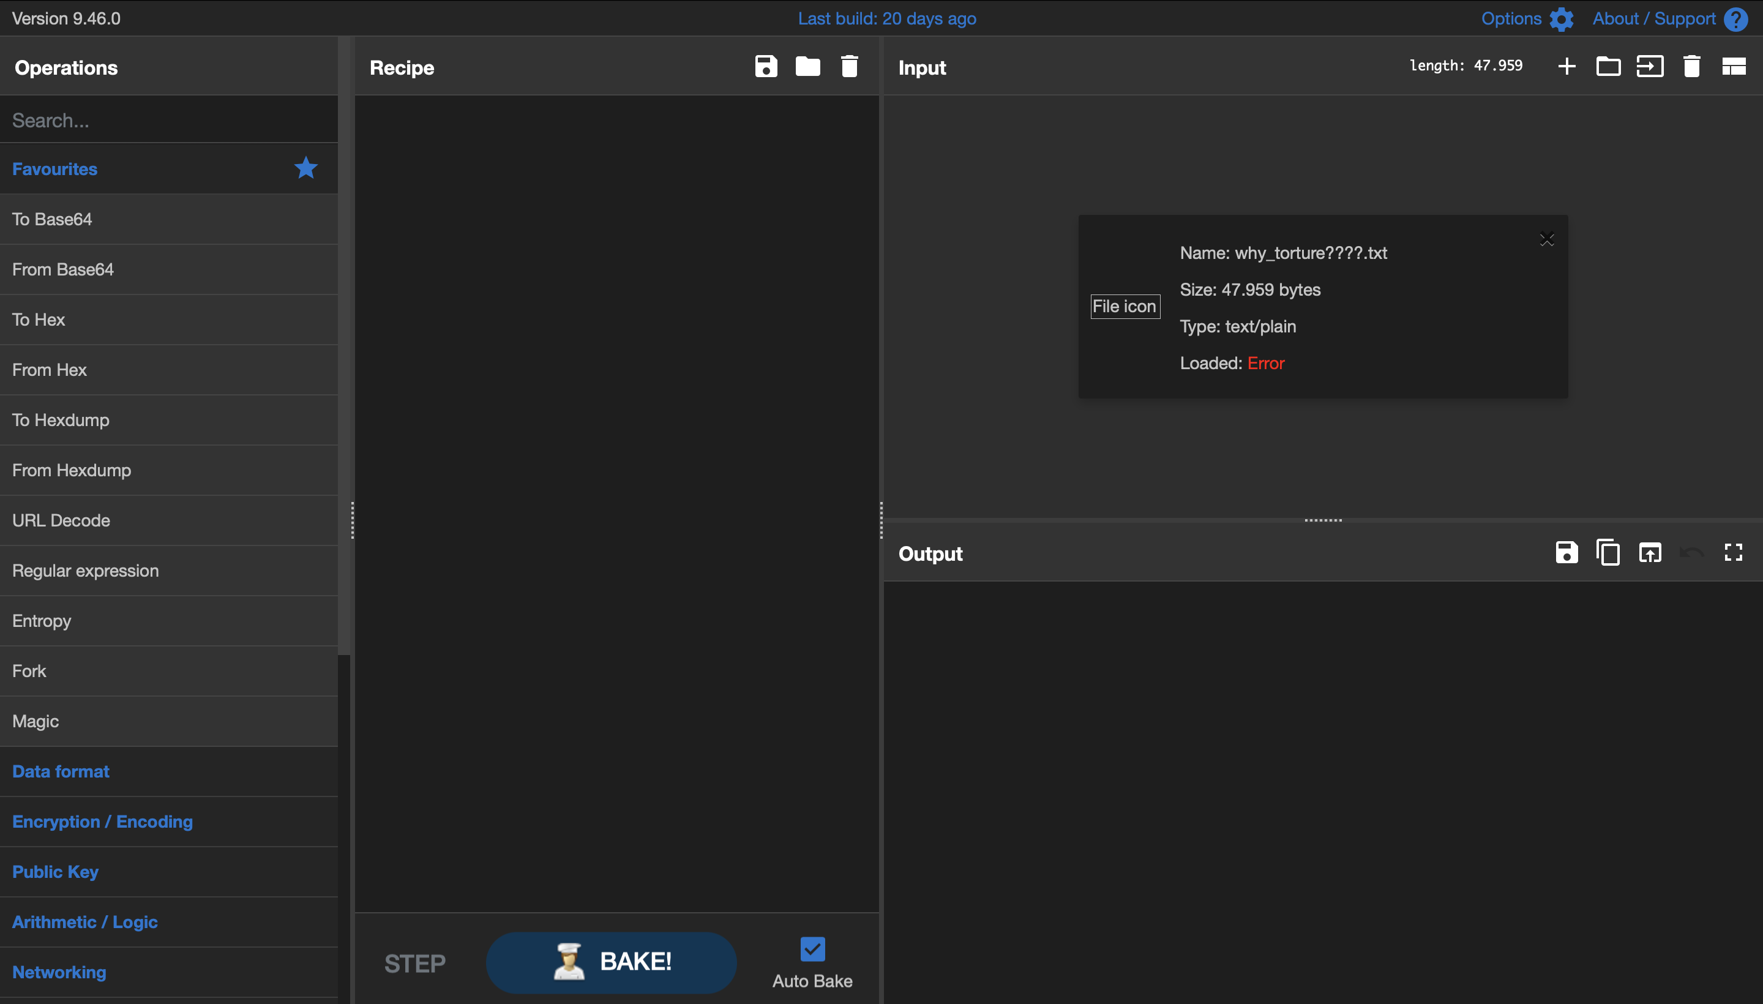Add a new input tab
Image resolution: width=1763 pixels, height=1004 pixels.
[1566, 66]
